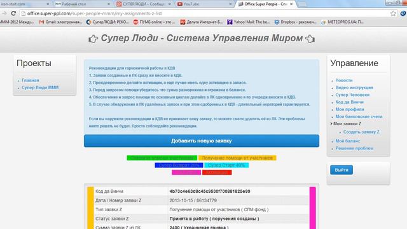Click the hand icon left of the page title
Screen dimensions: 407x229
pos(93,39)
